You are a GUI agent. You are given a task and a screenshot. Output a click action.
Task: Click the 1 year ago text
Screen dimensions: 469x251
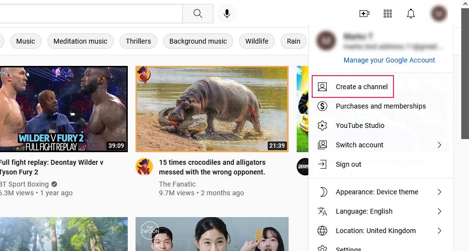pos(56,193)
